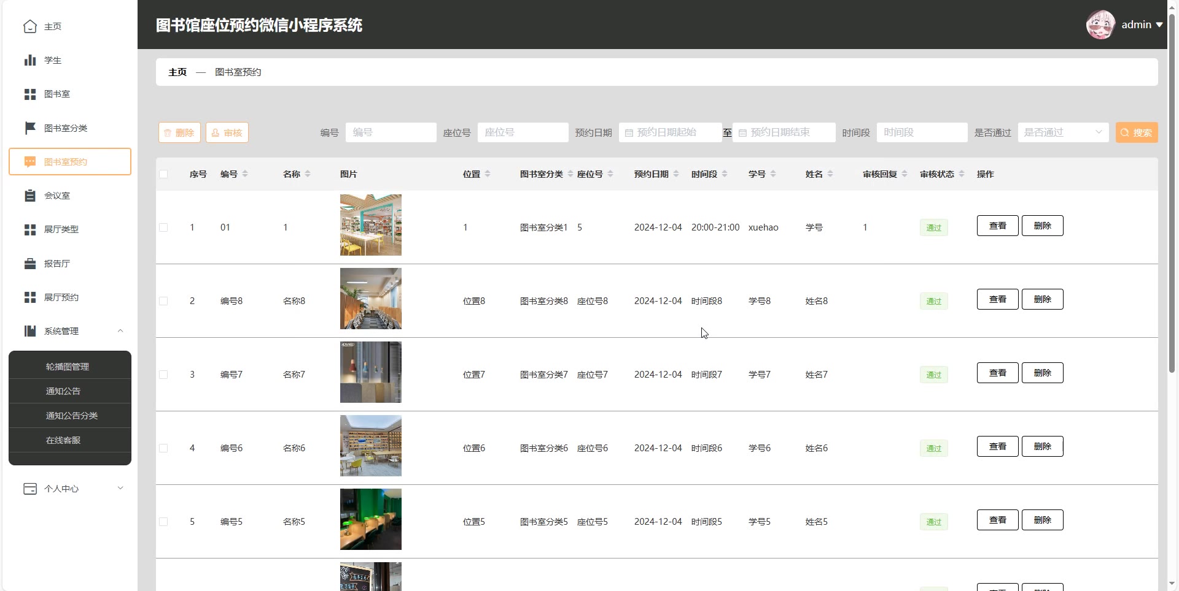Viewport: 1179px width, 591px height.
Task: Click 查看 for the 编号8 row
Action: click(997, 299)
